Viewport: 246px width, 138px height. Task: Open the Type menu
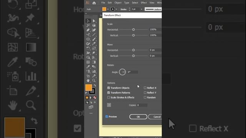[126, 3]
